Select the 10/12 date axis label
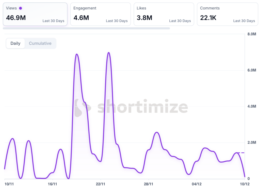Screen dimensions: 260x189 [245, 184]
